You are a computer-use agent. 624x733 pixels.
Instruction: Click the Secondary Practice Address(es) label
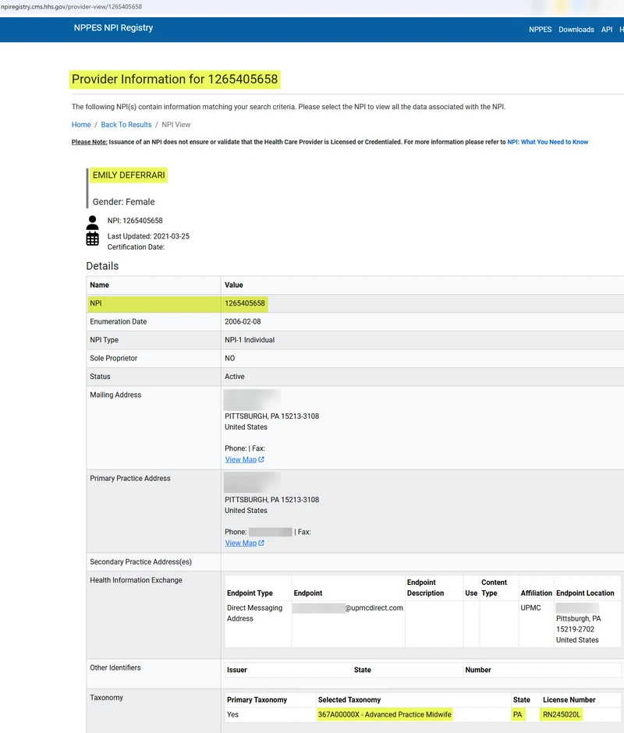[141, 562]
